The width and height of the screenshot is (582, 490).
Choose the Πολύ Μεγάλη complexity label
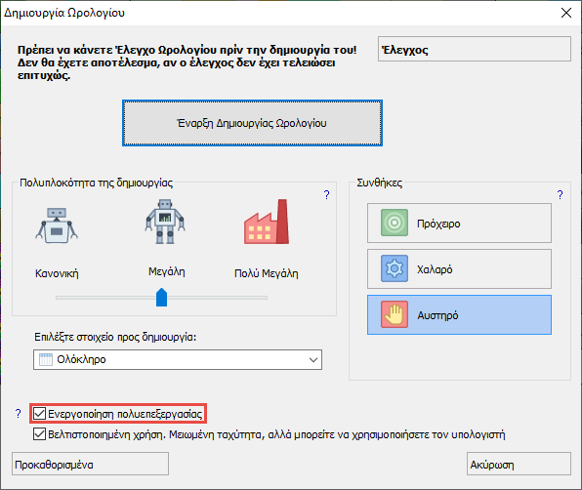pos(267,273)
